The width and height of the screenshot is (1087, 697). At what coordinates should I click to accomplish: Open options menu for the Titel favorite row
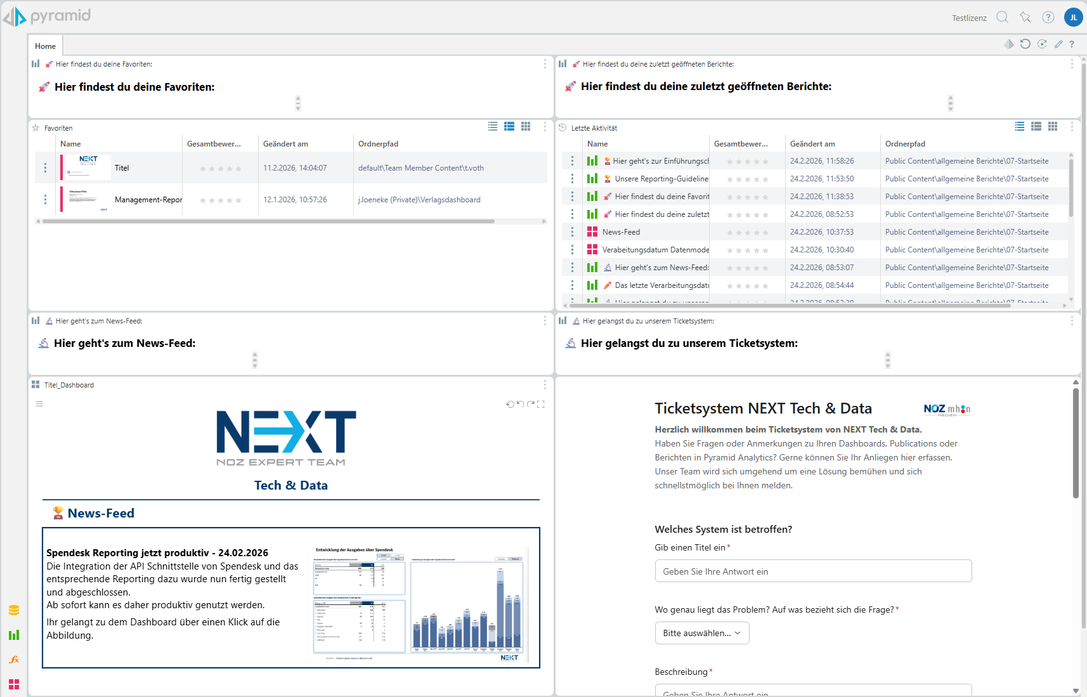(45, 168)
